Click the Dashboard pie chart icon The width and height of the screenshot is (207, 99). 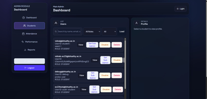click(x=23, y=18)
